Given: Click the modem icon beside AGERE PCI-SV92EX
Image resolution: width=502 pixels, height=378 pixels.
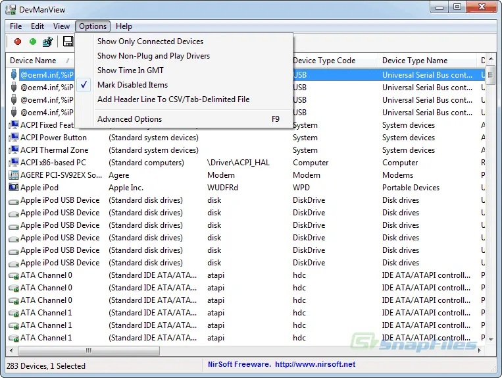Looking at the screenshot, I should pos(14,175).
